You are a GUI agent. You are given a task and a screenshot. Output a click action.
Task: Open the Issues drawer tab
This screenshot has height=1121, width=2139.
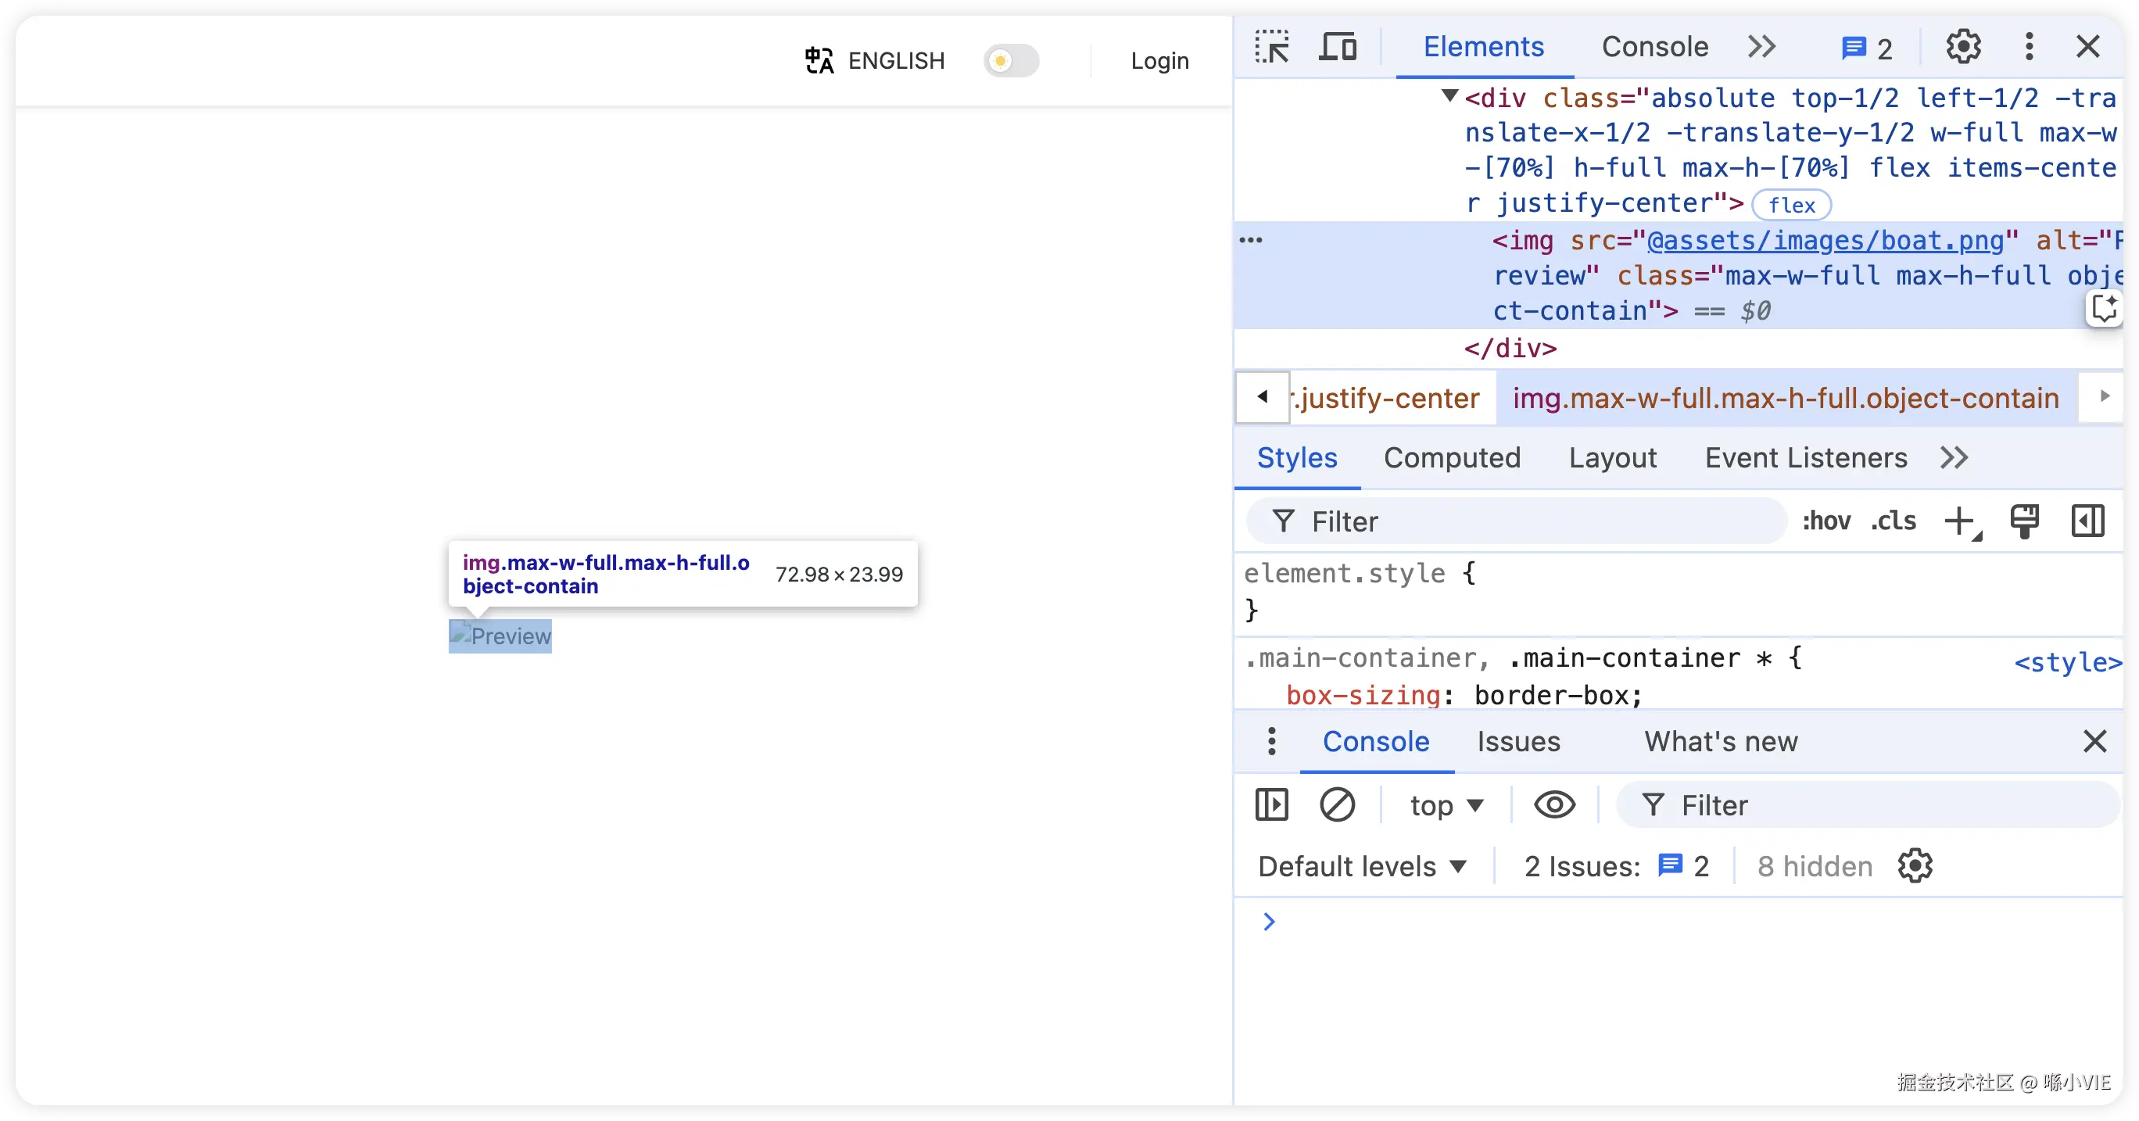1518,742
